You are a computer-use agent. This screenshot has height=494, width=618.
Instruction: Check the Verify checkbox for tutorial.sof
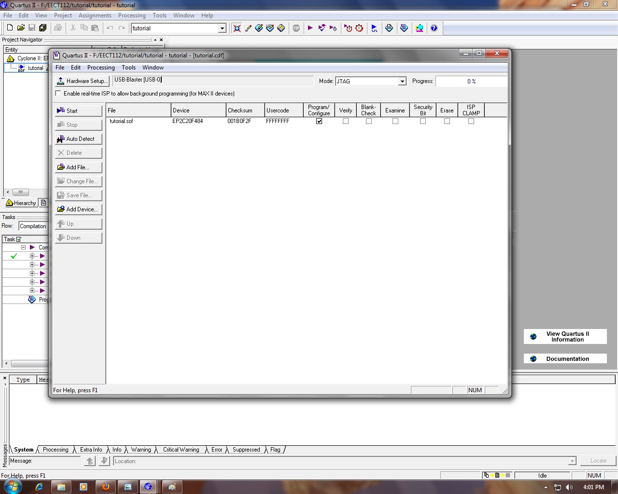click(345, 121)
